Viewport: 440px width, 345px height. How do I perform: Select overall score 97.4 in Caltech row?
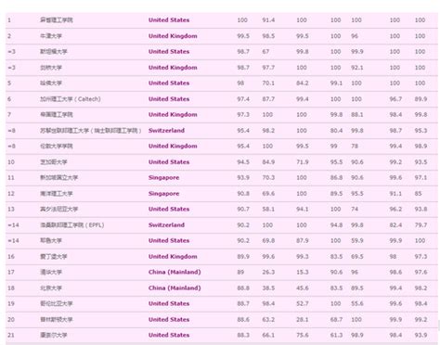point(243,99)
